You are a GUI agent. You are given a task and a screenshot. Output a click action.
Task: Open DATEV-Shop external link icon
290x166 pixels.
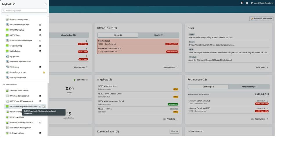40,35
